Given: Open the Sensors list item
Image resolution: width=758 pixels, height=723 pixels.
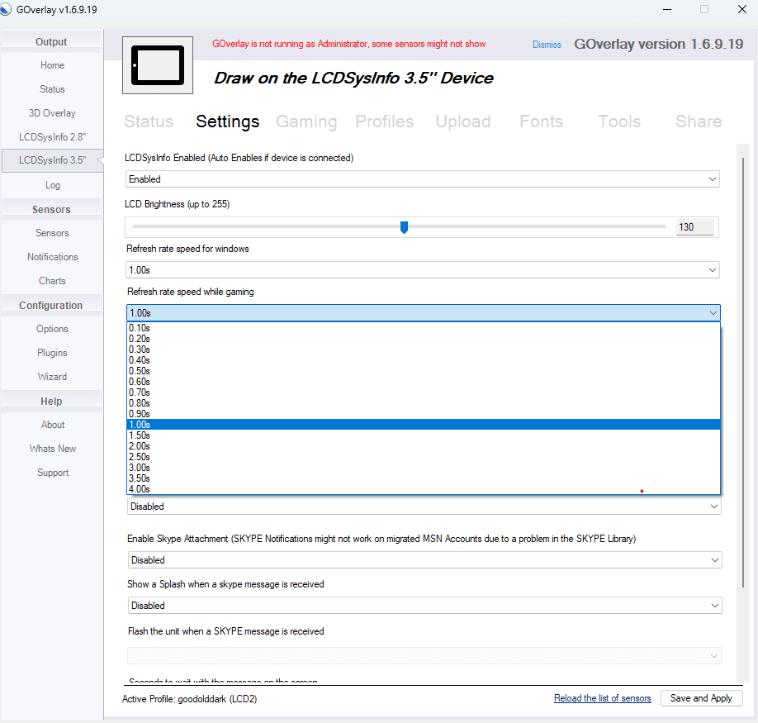Looking at the screenshot, I should (52, 233).
